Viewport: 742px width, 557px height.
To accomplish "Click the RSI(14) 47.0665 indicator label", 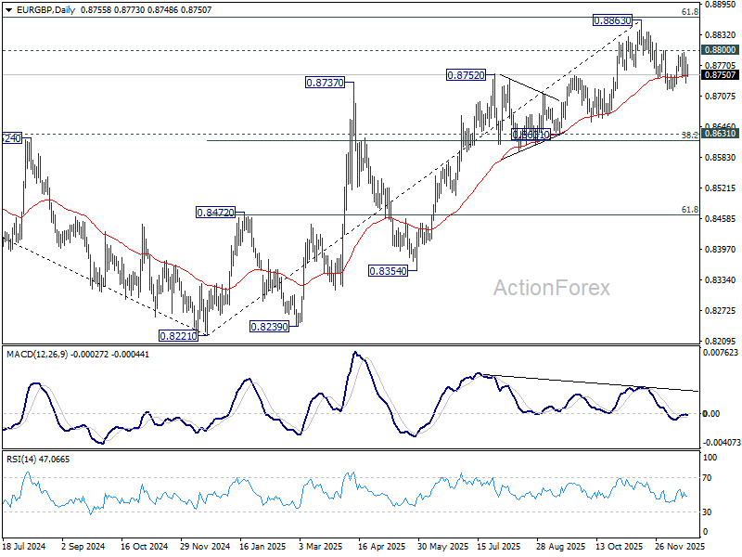I will (37, 460).
